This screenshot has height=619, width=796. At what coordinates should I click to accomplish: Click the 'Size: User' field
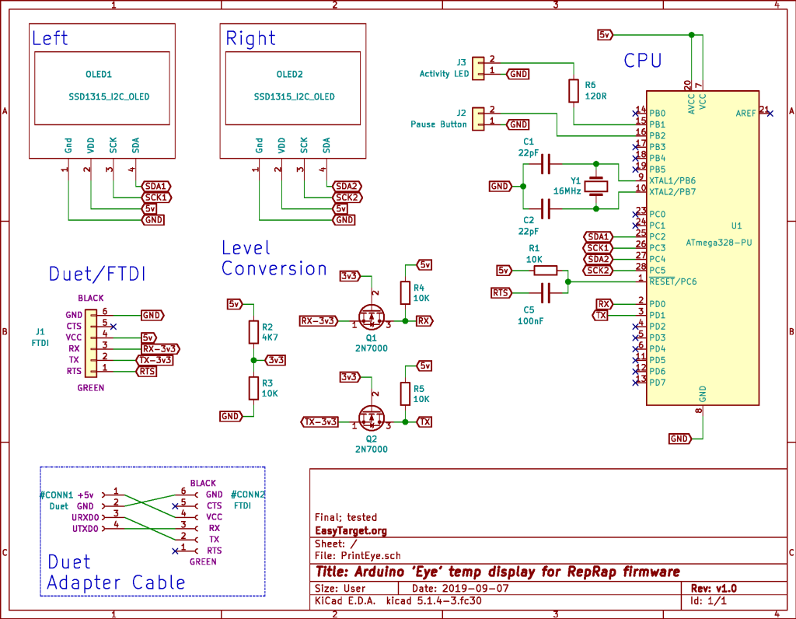coord(340,589)
